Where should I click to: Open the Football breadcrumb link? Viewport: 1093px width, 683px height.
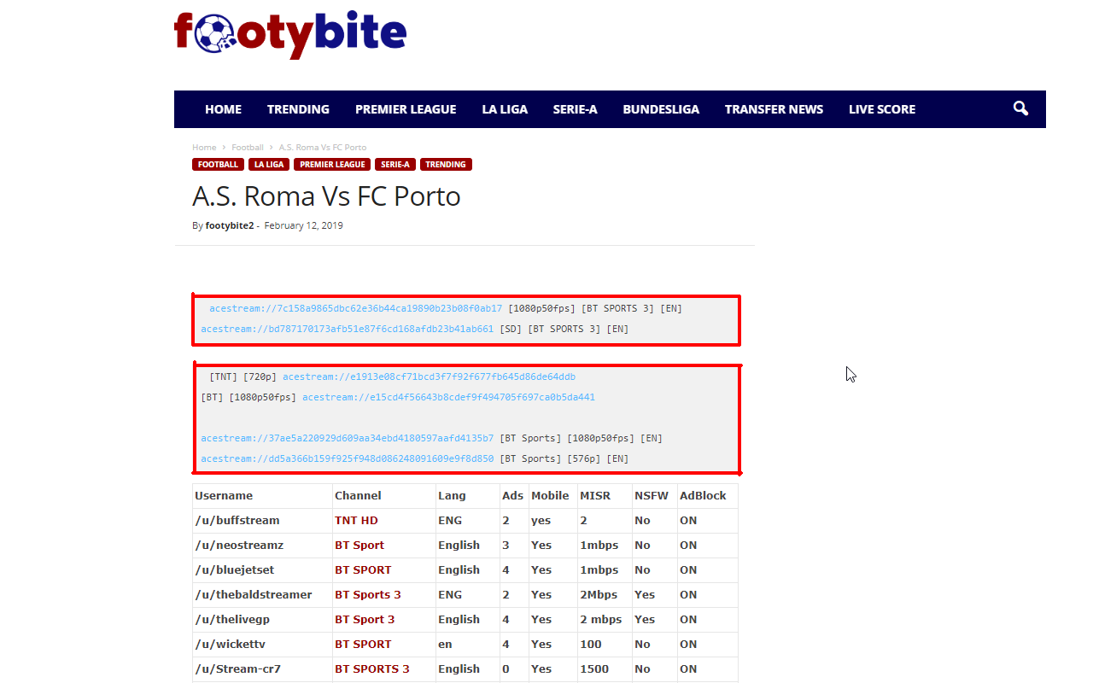point(248,147)
